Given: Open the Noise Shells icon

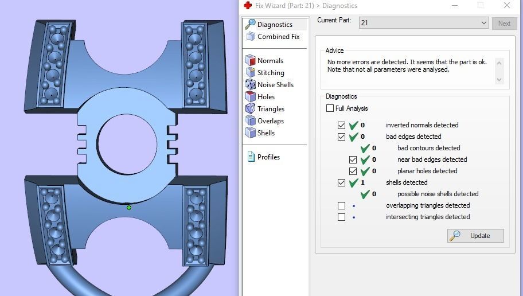Looking at the screenshot, I should click(x=250, y=84).
